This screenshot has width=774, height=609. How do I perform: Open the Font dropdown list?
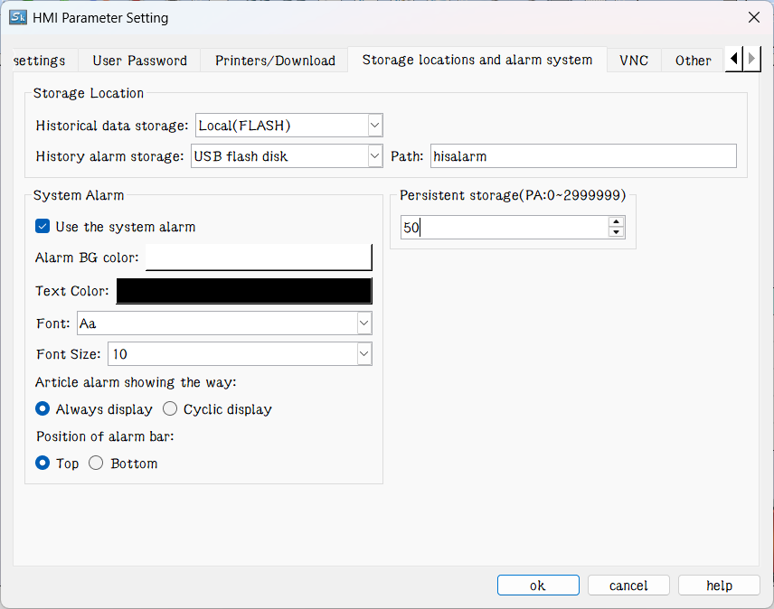[363, 323]
